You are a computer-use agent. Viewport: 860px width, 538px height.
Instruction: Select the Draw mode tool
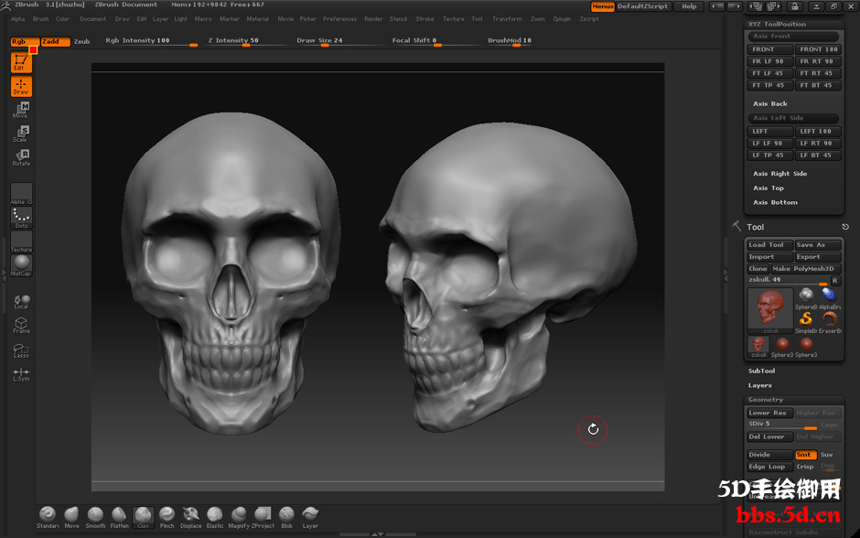click(21, 87)
